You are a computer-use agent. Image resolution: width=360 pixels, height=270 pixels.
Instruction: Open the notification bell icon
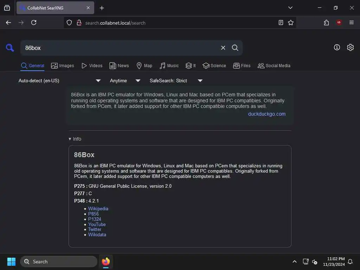pyautogui.click(x=350, y=262)
